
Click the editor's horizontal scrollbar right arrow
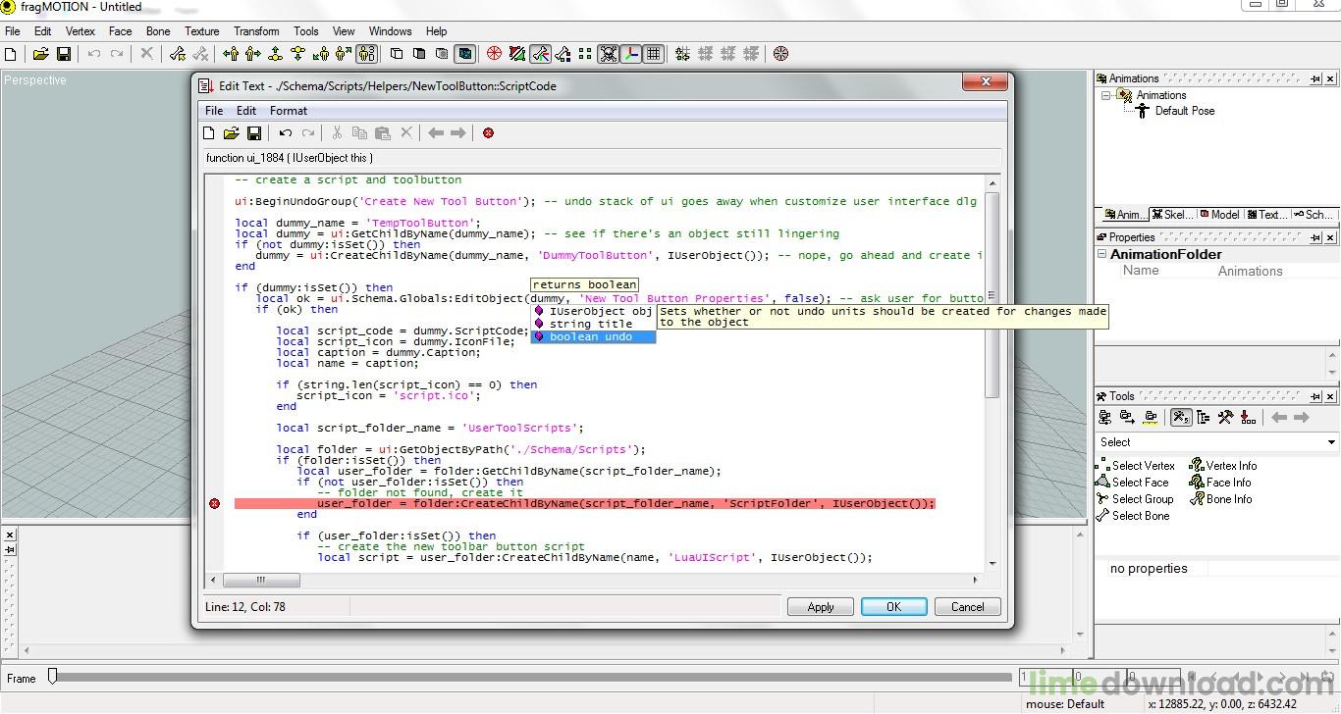975,580
